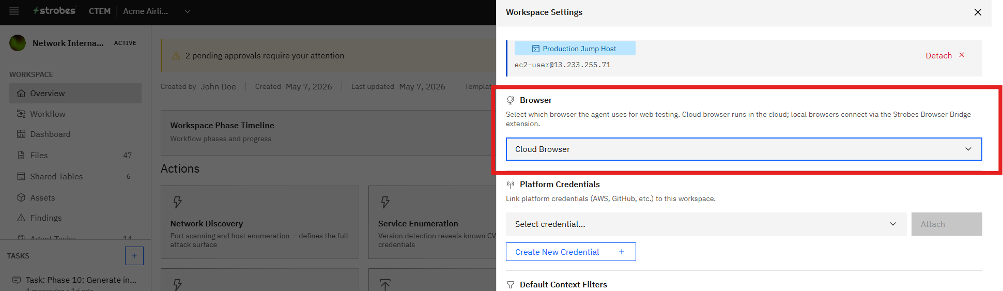Click the Shared Tables count 6
1003x291 pixels.
[129, 176]
